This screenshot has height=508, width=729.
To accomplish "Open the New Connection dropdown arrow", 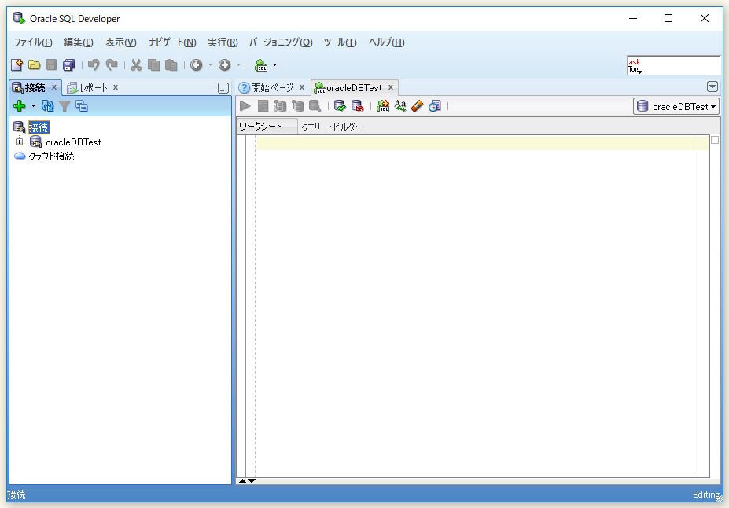I will (33, 106).
